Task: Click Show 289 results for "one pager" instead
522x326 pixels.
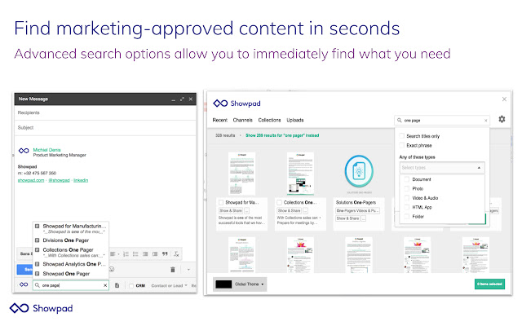Action: (282, 135)
